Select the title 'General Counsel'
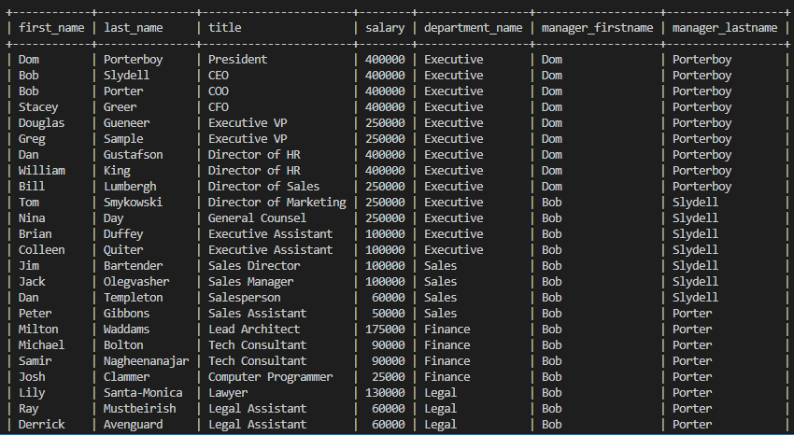The image size is (794, 435). pyautogui.click(x=257, y=218)
